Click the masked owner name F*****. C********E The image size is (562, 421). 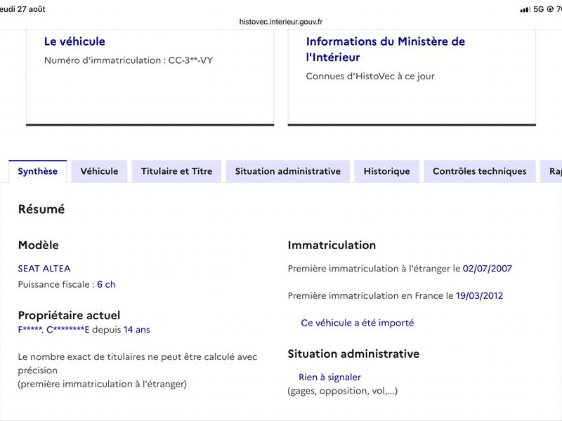click(53, 330)
